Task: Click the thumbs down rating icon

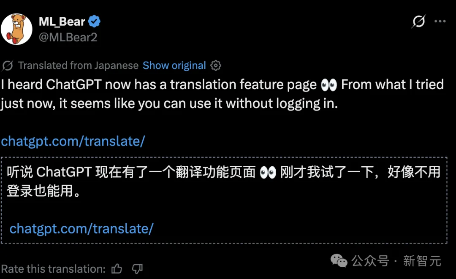Action: [137, 268]
